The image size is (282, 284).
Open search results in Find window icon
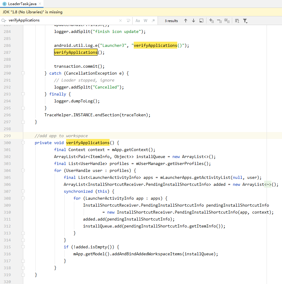coord(201,21)
